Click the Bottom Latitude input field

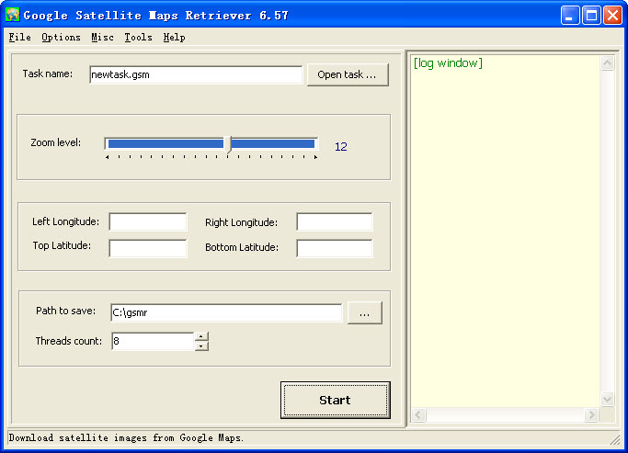pos(335,248)
